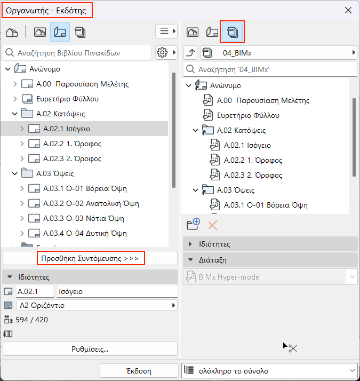Open the Project Map icon in left toolbar
Image resolution: width=360 pixels, height=381 pixels.
click(x=12, y=32)
